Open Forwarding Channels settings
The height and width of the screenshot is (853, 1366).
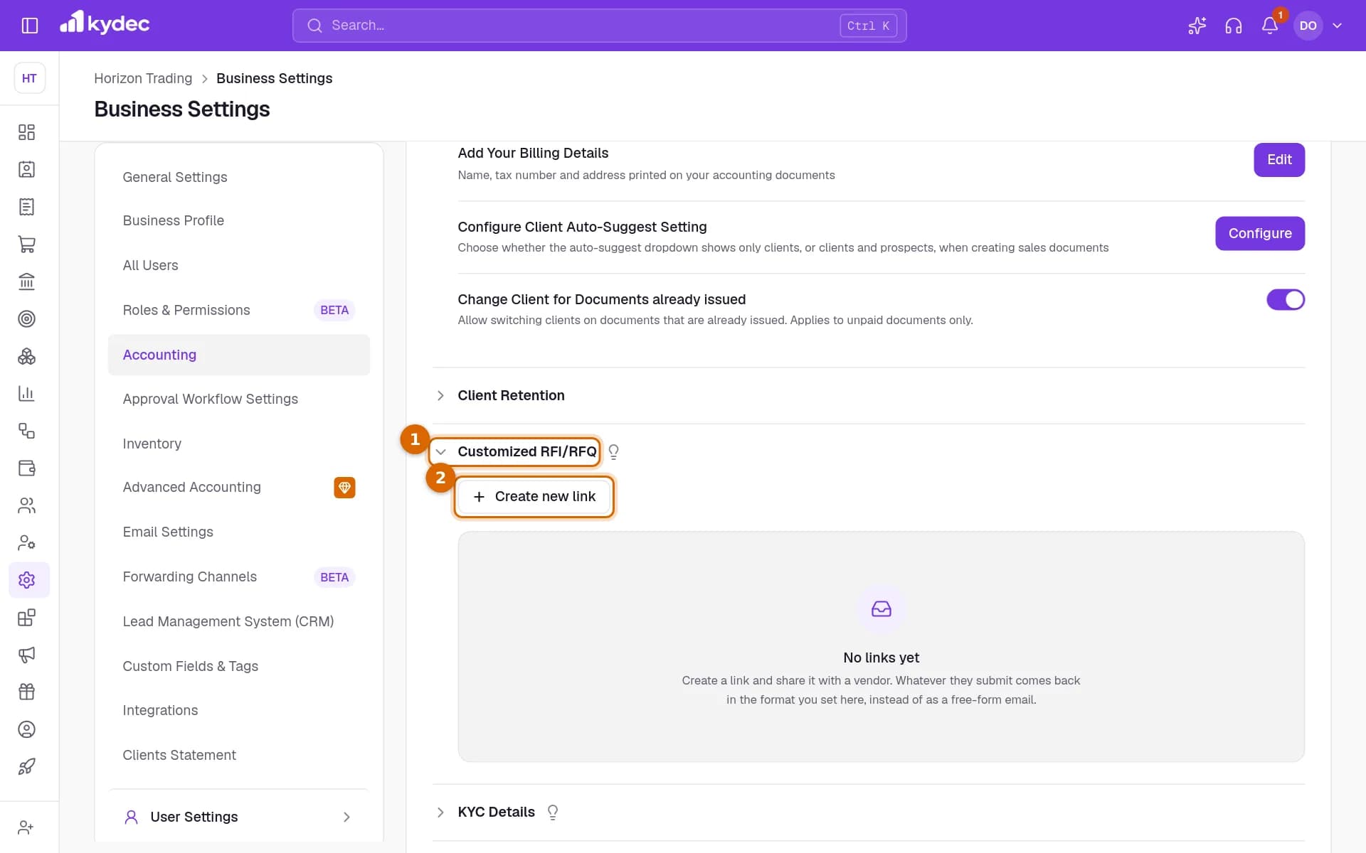(x=239, y=576)
